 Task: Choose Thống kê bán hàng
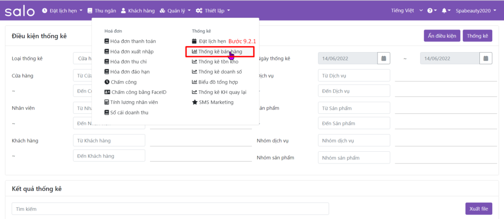(217, 51)
